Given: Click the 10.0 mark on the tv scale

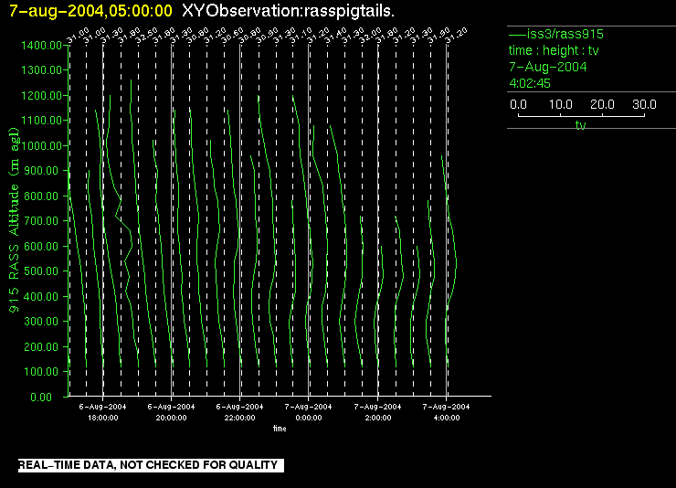Looking at the screenshot, I should point(560,105).
